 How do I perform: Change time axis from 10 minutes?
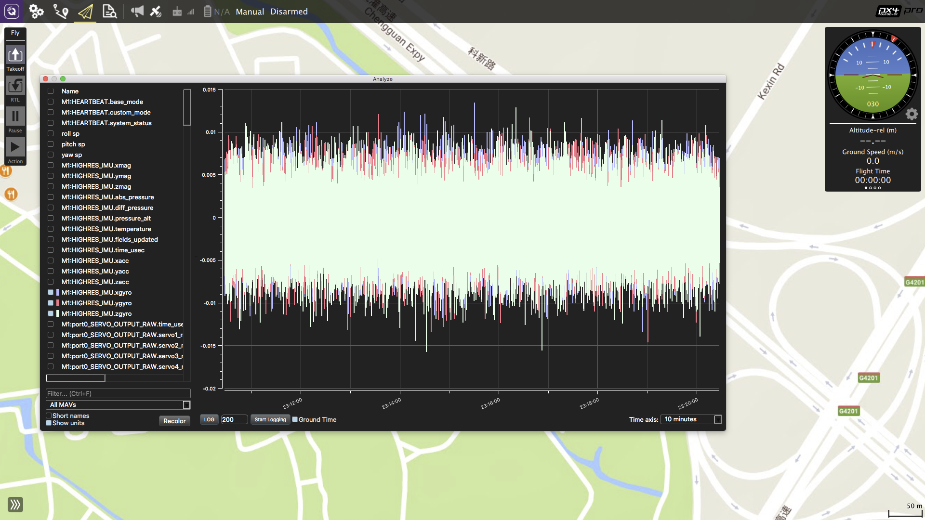point(691,419)
